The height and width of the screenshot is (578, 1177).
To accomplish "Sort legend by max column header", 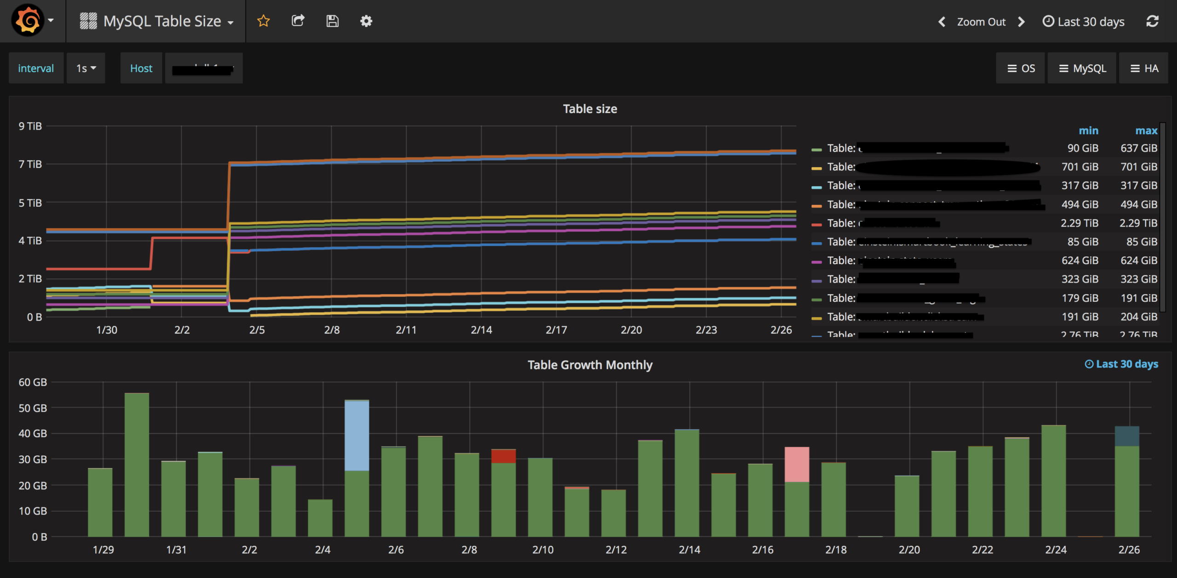I will click(1146, 130).
